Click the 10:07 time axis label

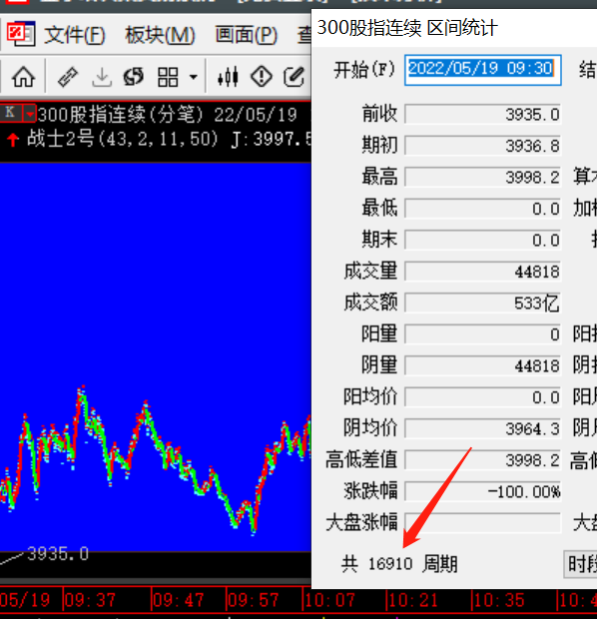[329, 600]
